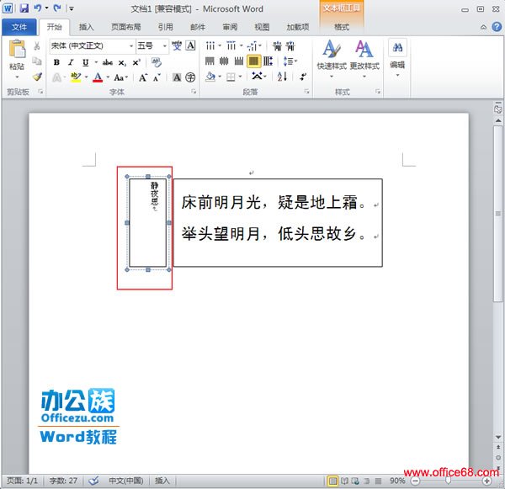Expand the font name dropdown

[x=130, y=45]
